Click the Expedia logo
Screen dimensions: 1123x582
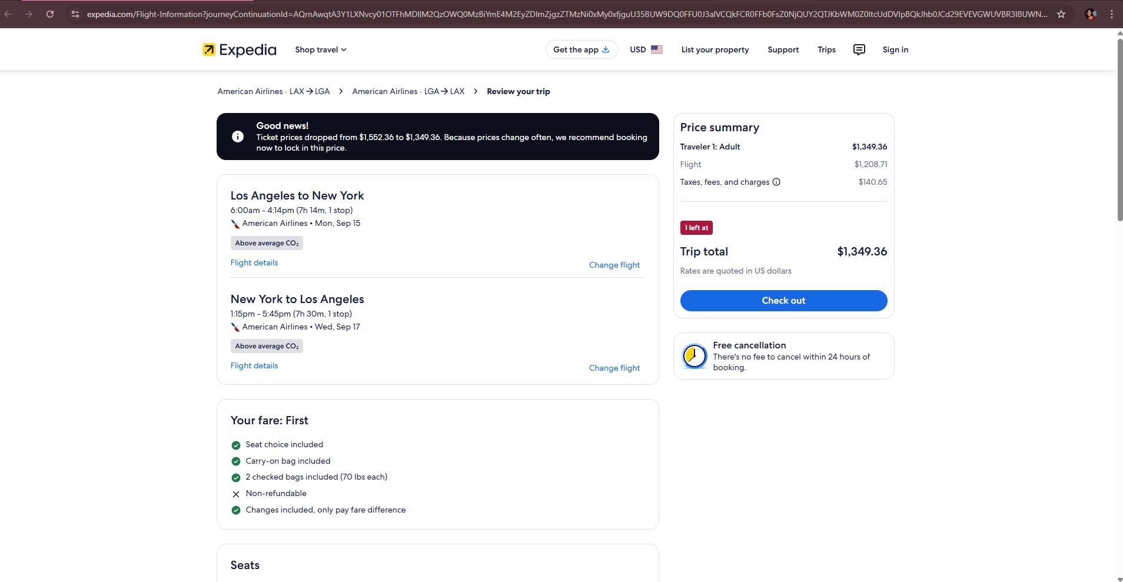coord(239,50)
